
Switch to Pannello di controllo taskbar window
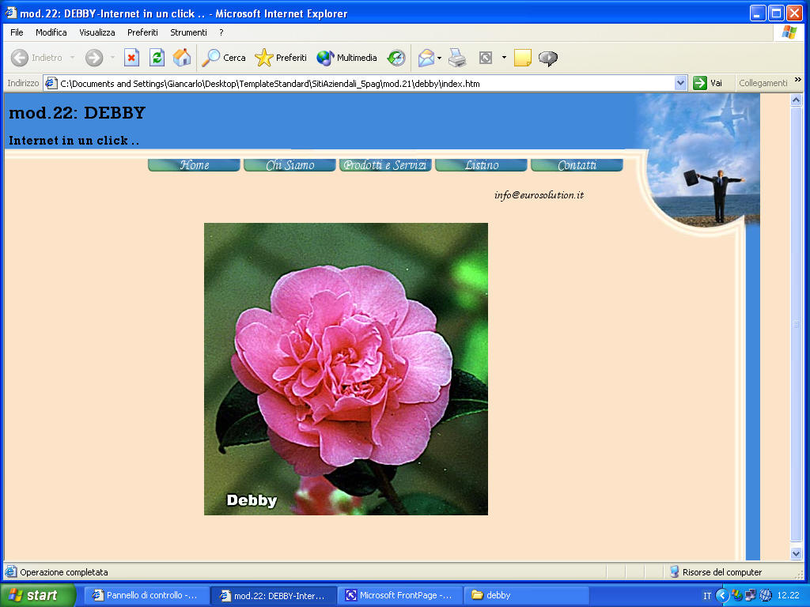tap(146, 595)
